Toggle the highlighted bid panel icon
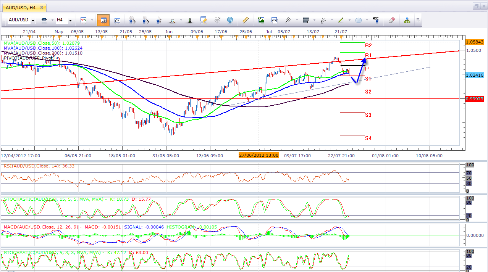 pyautogui.click(x=103, y=20)
